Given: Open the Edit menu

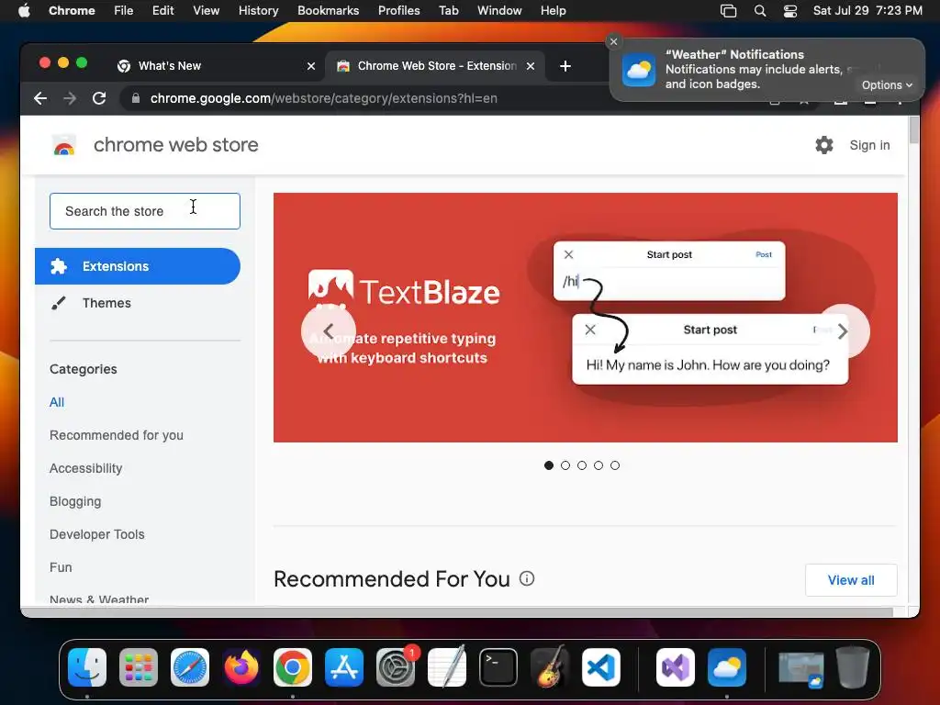Looking at the screenshot, I should (162, 11).
